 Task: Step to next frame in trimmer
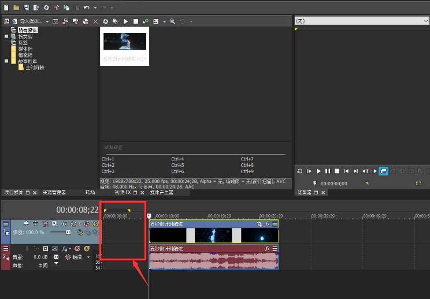pyautogui.click(x=374, y=171)
